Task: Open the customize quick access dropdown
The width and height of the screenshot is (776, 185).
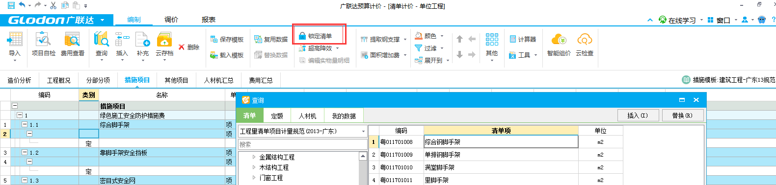Action: coord(85,6)
